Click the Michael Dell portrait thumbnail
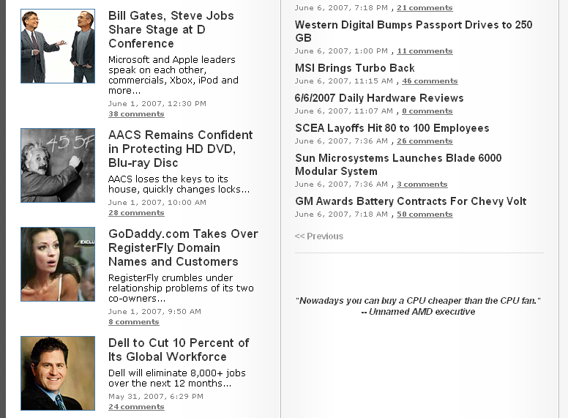568x418 pixels. pyautogui.click(x=58, y=373)
